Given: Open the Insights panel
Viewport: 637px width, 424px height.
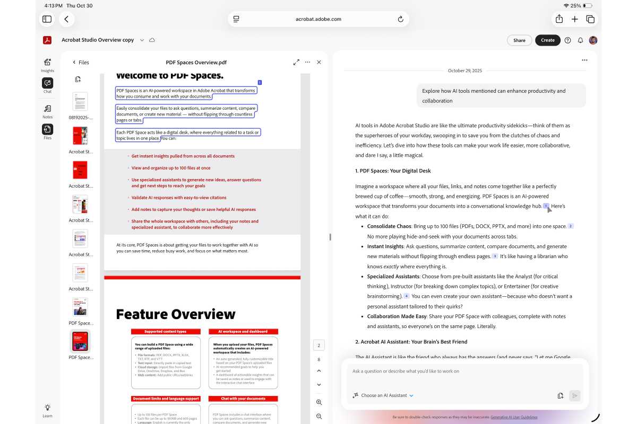Looking at the screenshot, I should (x=47, y=64).
